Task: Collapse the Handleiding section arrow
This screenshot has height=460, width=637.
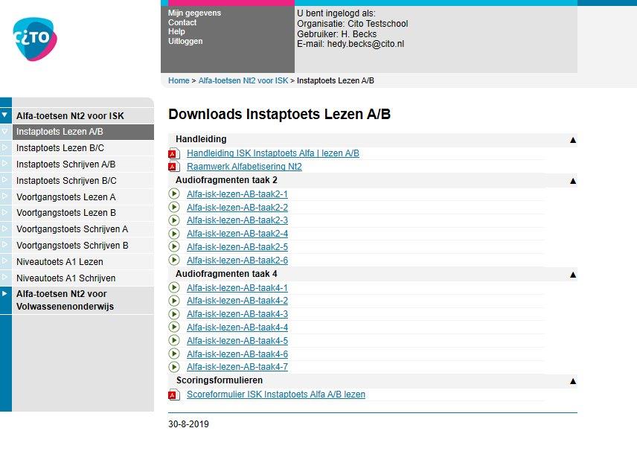Action: pyautogui.click(x=572, y=139)
